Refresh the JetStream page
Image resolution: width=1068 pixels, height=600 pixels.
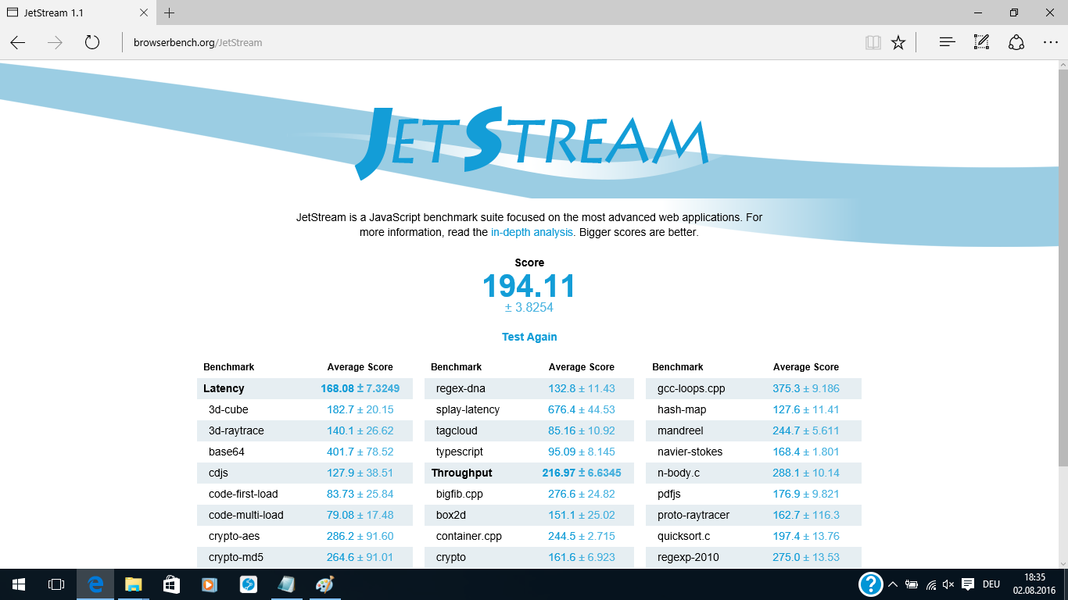[92, 42]
